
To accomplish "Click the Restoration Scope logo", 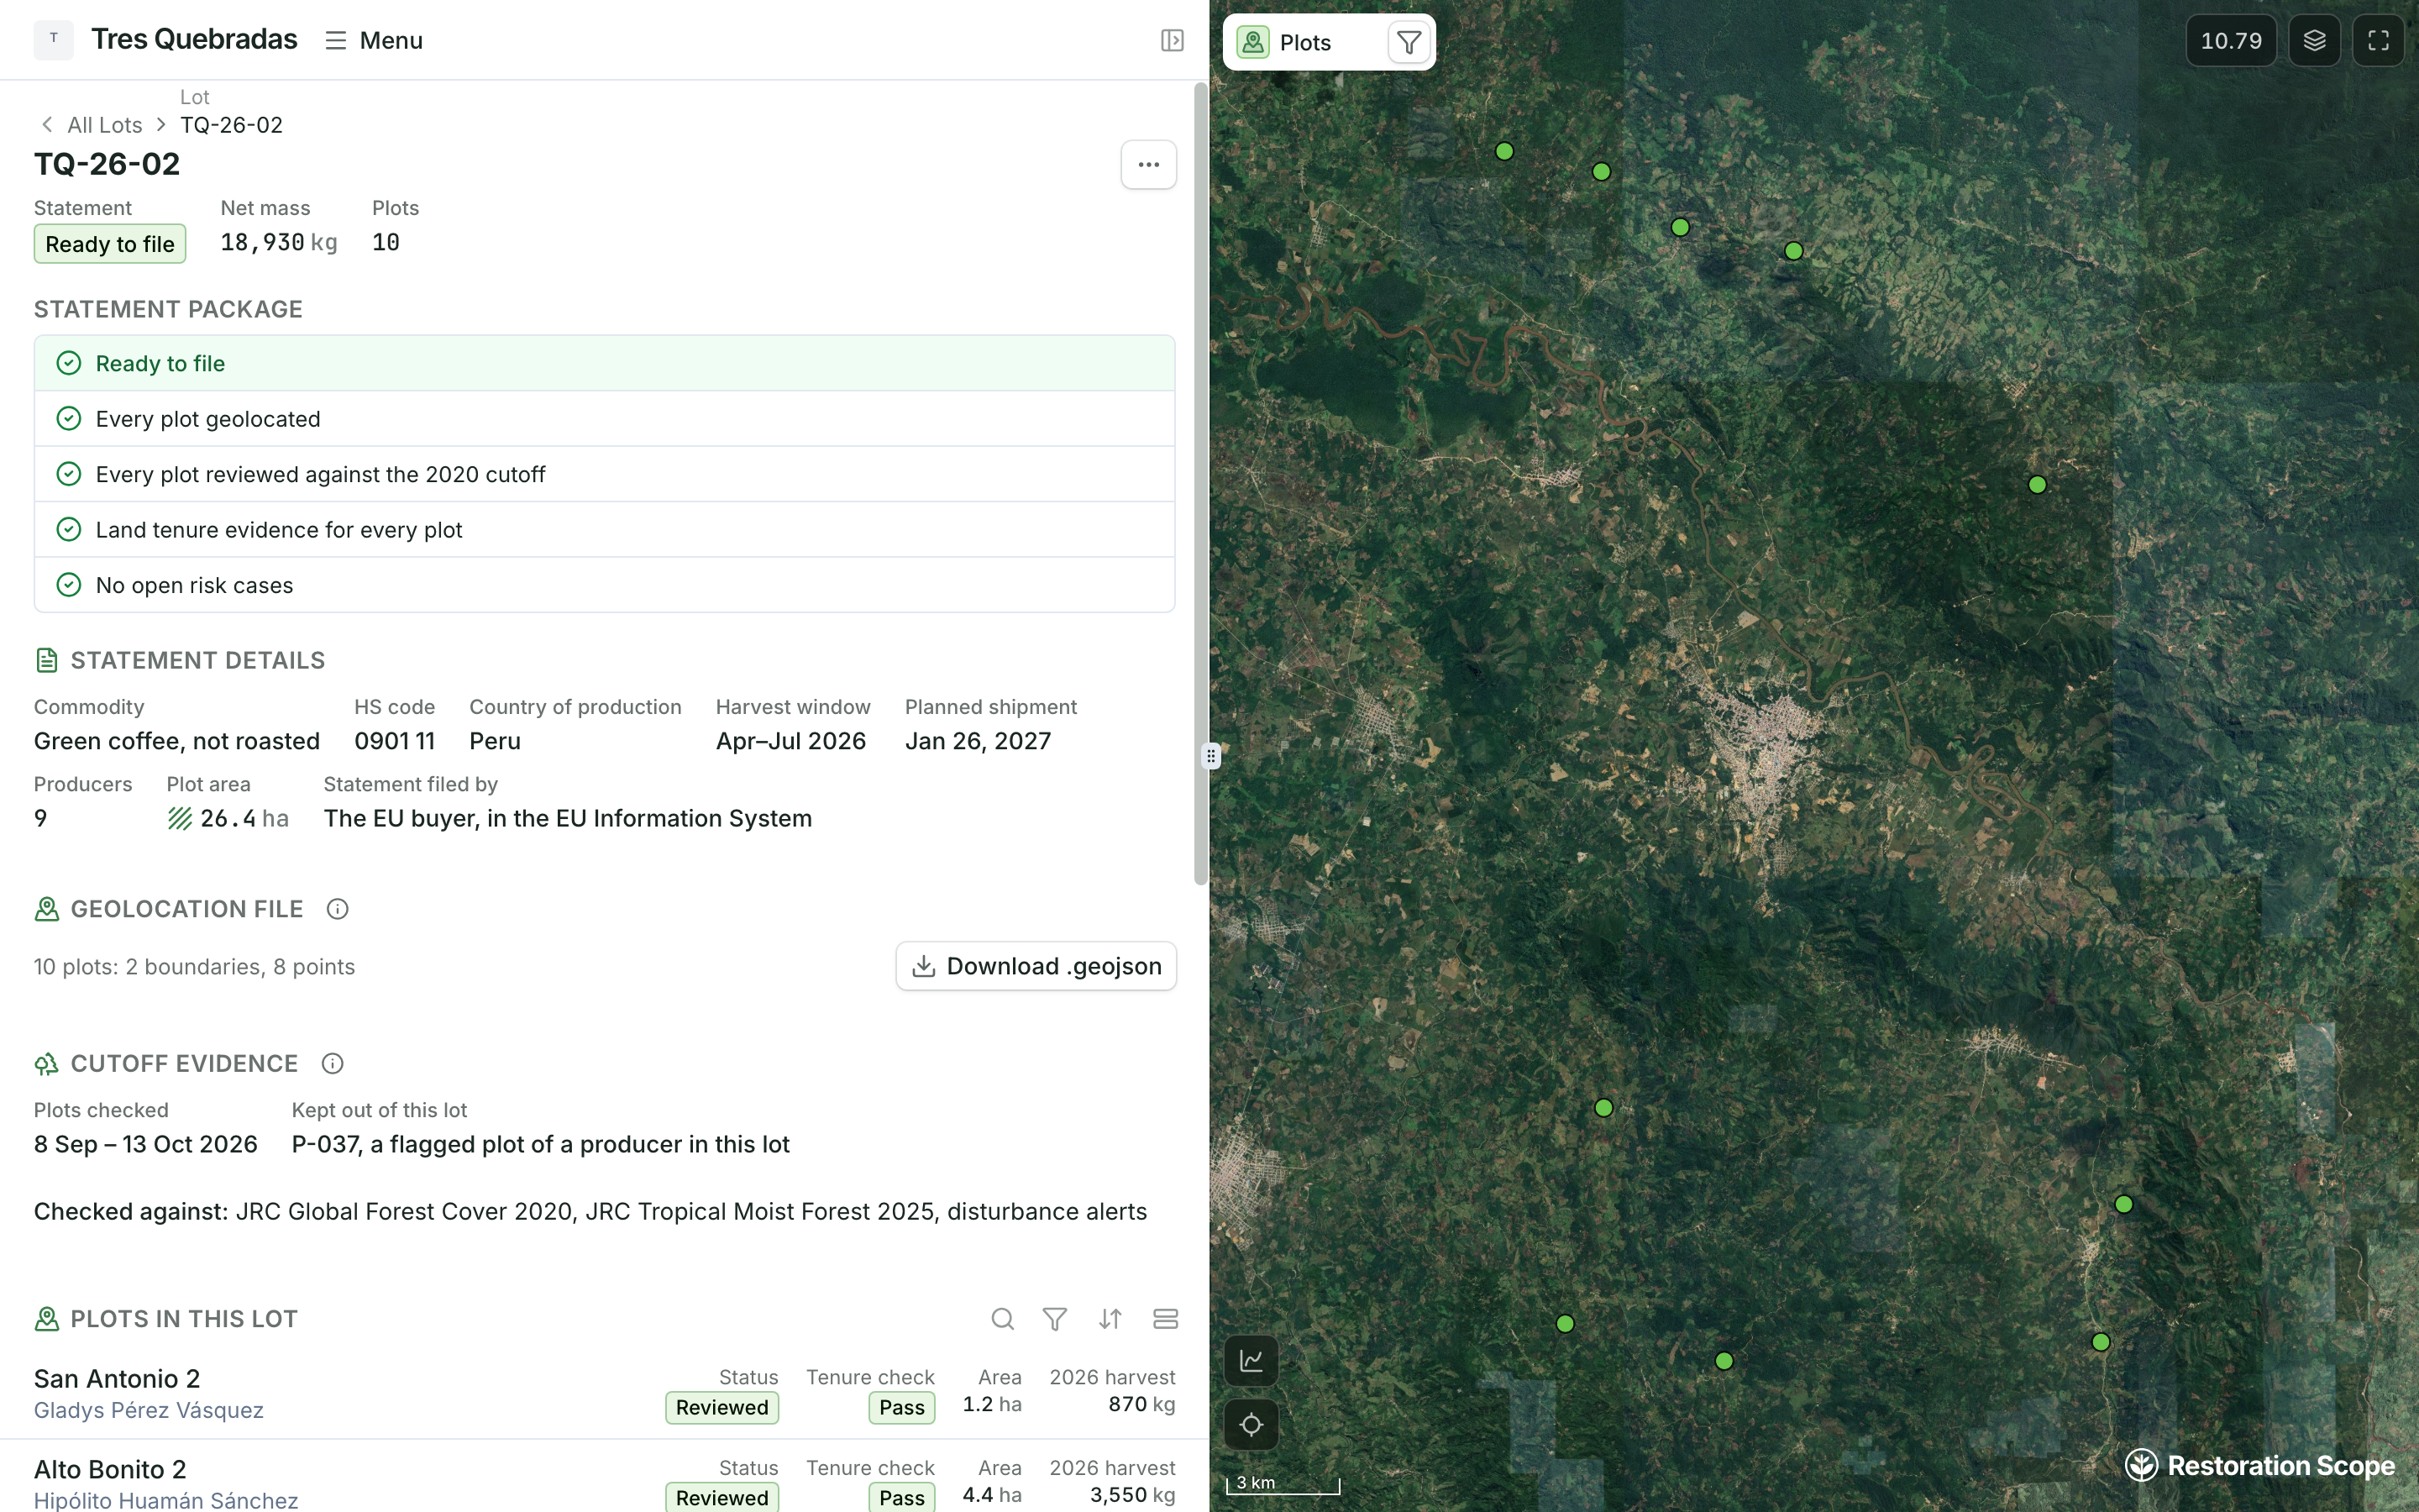I will pos(2259,1465).
